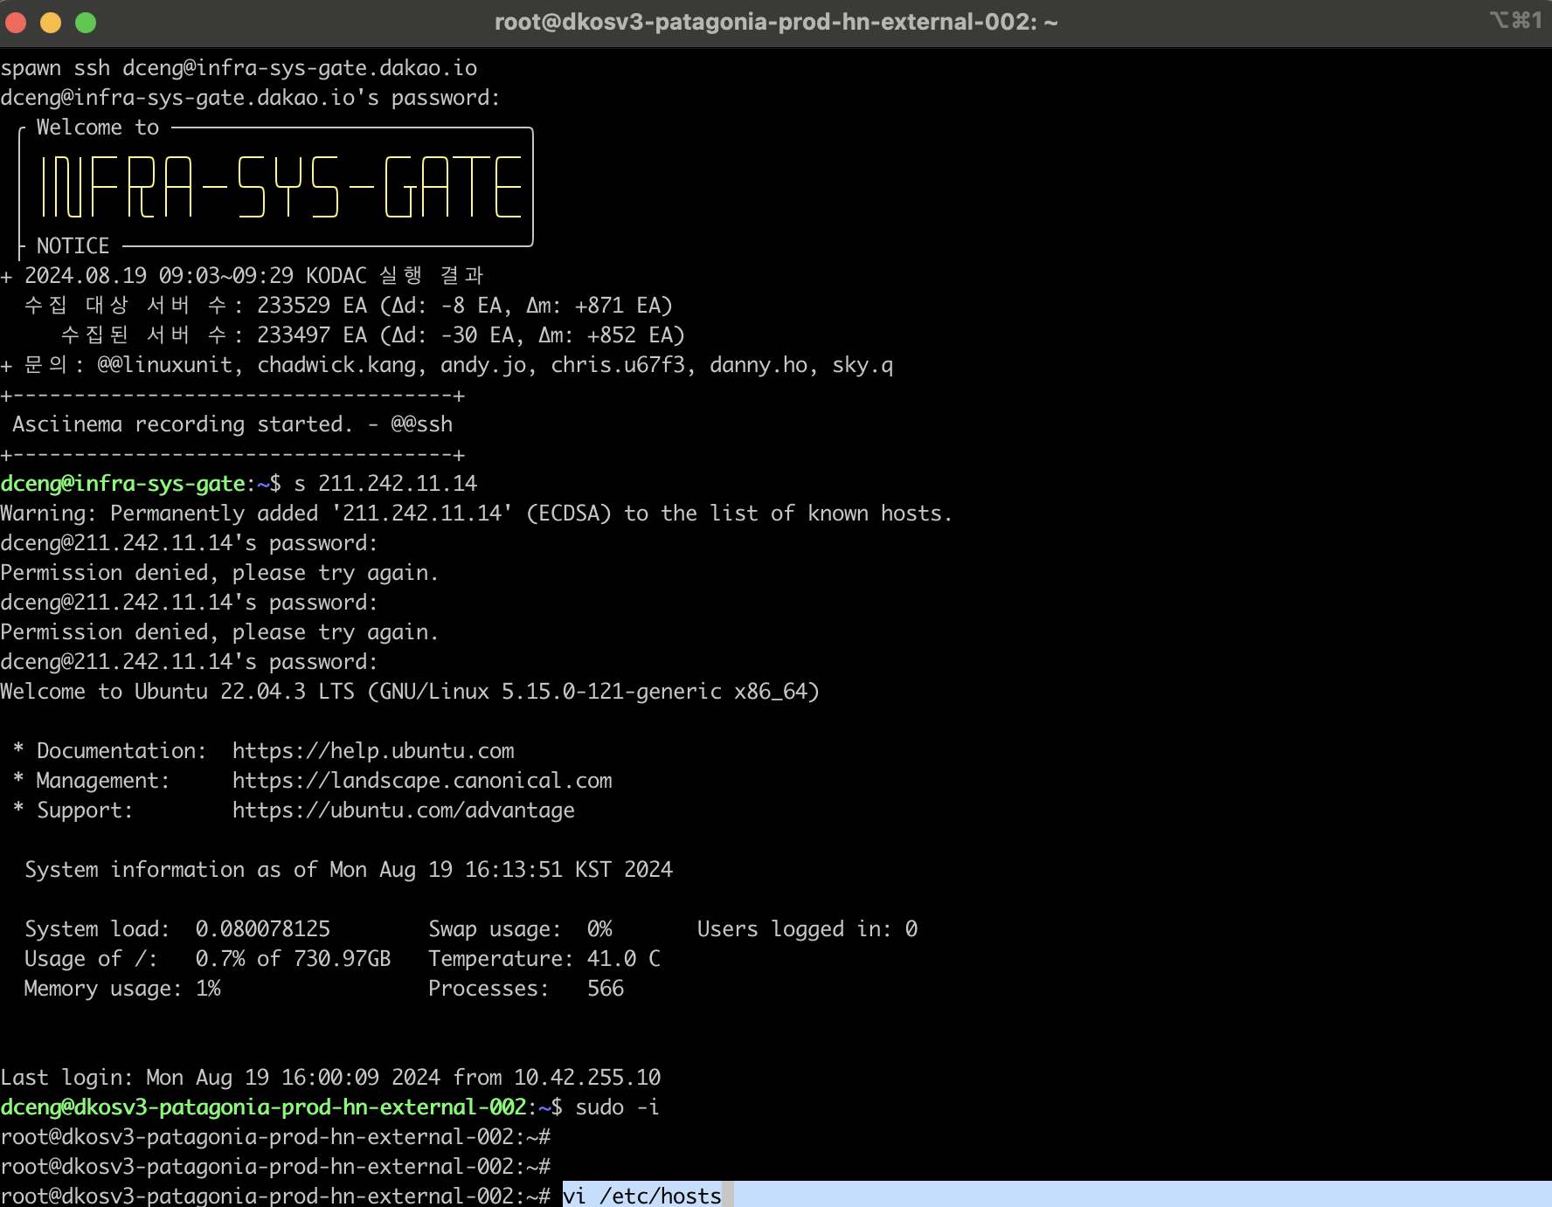1552x1207 pixels.
Task: Click the 'Warning: Permanently added' line
Action: pyautogui.click(x=476, y=514)
